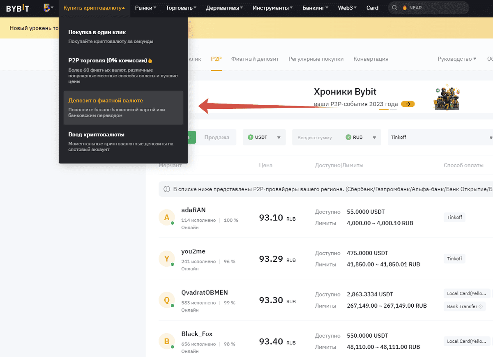Click the 93.29 RUB price
The image size is (493, 357).
pyautogui.click(x=277, y=259)
